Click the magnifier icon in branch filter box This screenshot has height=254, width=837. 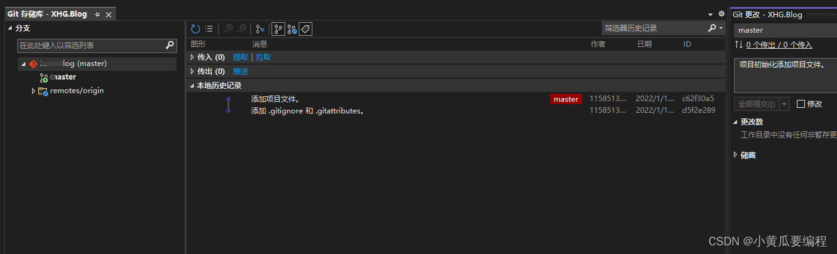[170, 45]
